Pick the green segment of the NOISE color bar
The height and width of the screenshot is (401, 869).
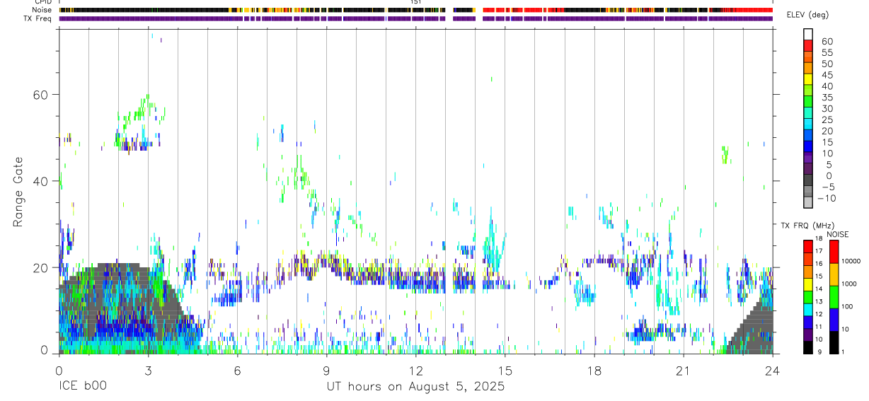click(834, 296)
